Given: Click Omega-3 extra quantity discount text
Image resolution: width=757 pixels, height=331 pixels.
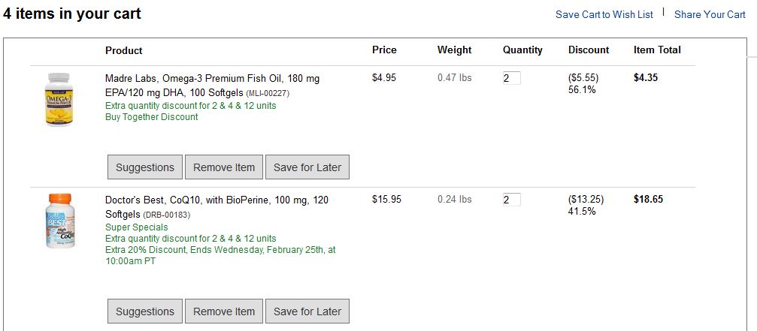Looking at the screenshot, I should pyautogui.click(x=190, y=106).
